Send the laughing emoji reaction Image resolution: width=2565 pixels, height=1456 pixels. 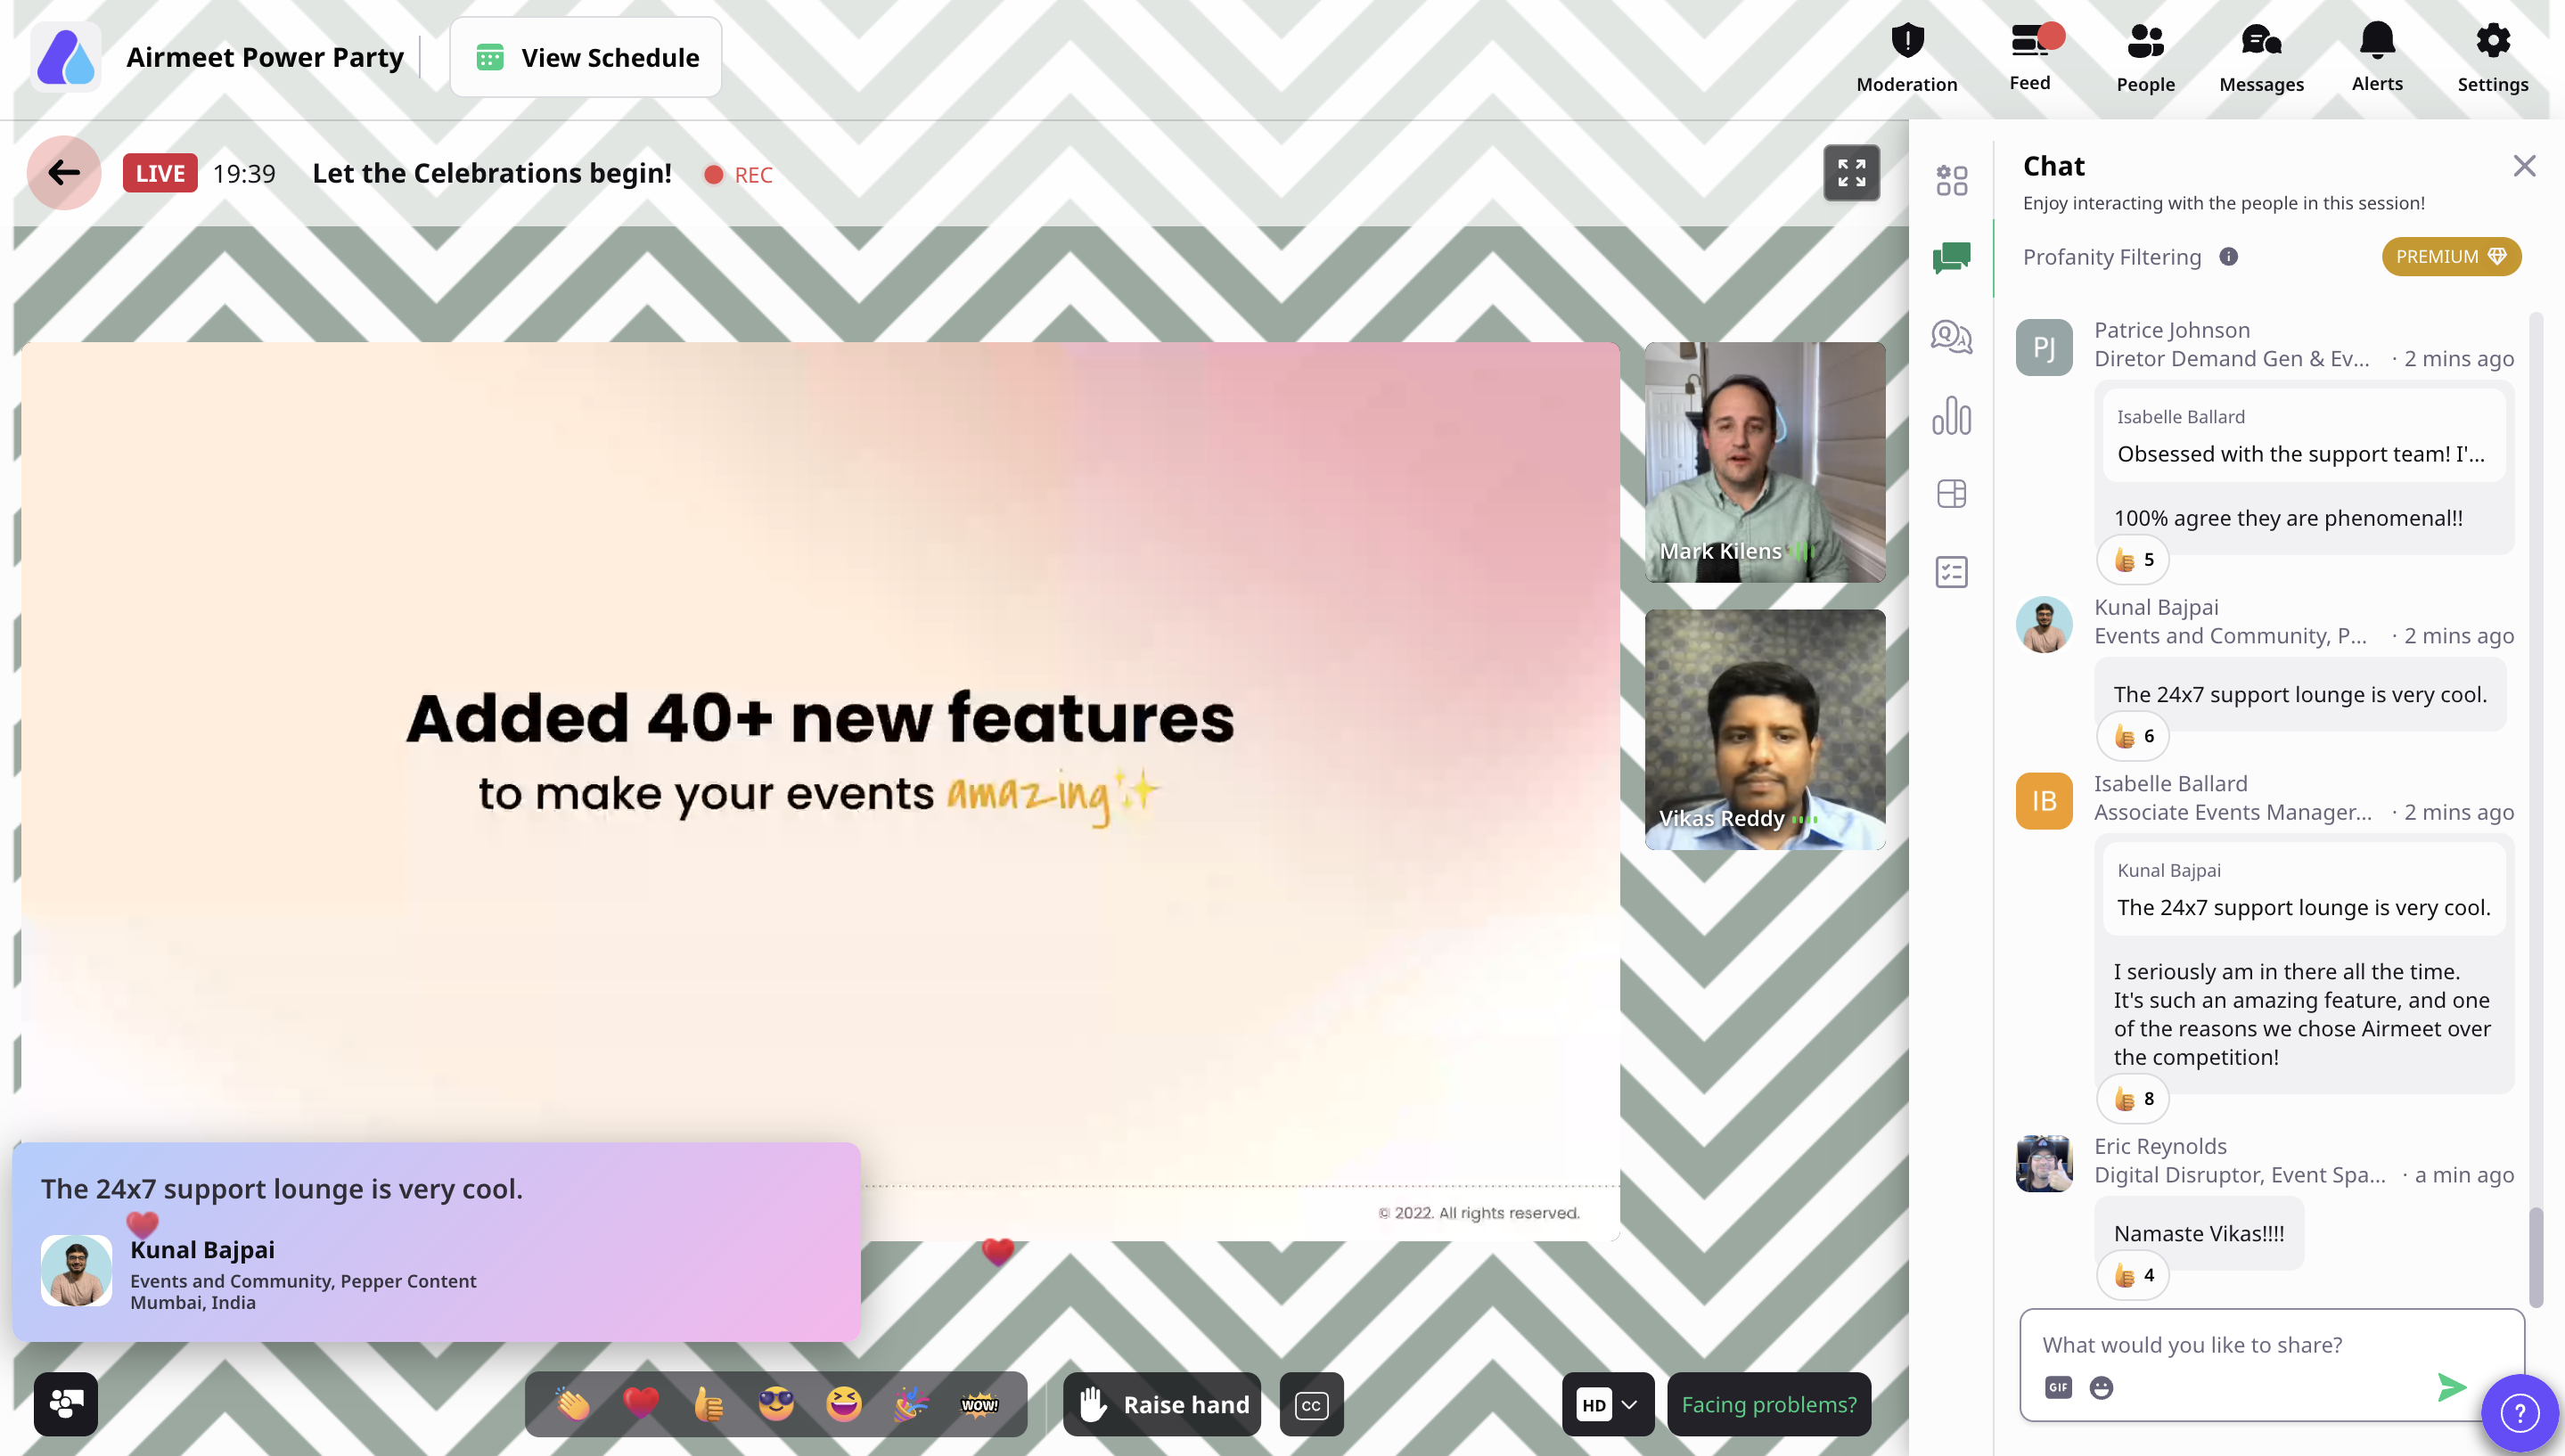click(x=844, y=1404)
